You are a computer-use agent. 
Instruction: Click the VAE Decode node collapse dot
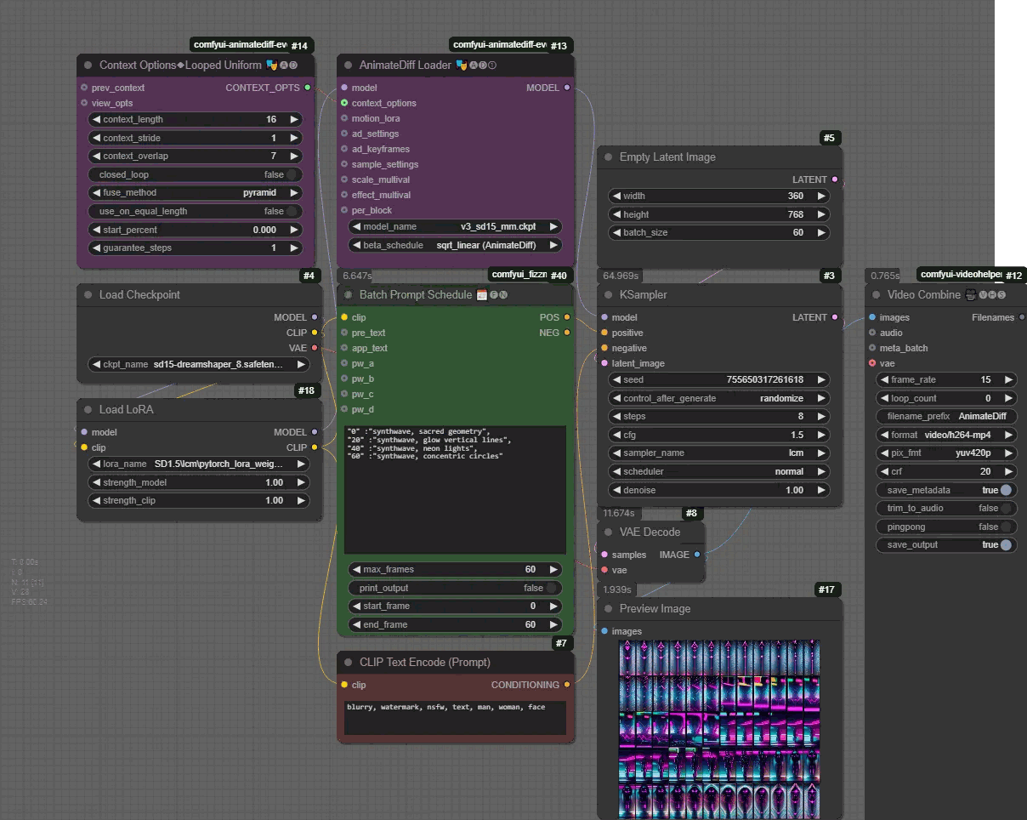(x=608, y=532)
